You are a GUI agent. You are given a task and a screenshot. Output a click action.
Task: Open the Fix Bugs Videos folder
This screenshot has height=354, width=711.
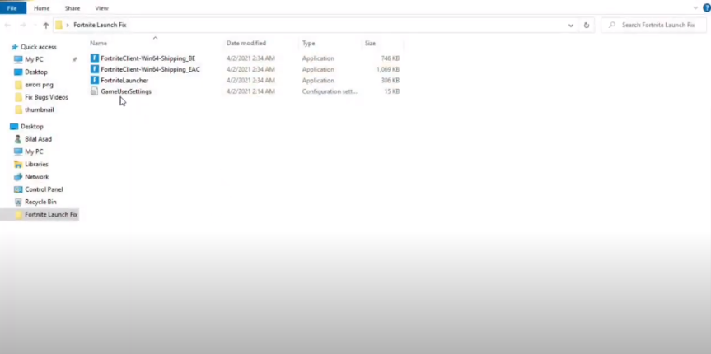pos(46,97)
